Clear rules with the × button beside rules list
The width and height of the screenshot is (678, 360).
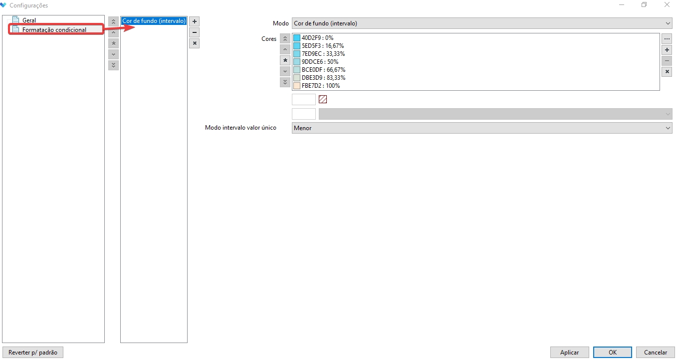195,43
